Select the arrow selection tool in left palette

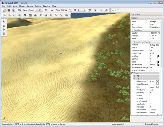click(x=4, y=22)
